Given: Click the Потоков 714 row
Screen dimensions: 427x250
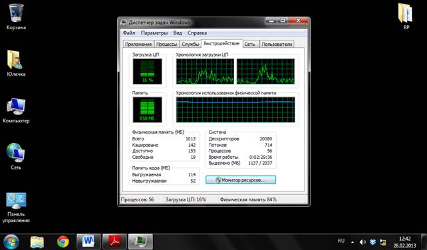Looking at the screenshot, I should [241, 145].
